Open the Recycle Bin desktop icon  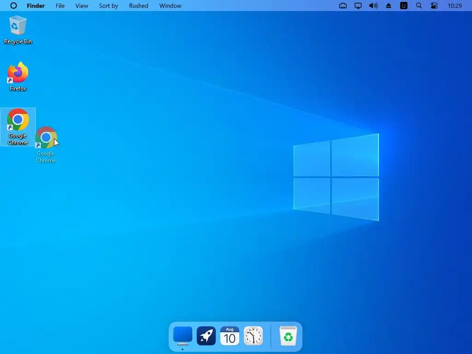point(18,30)
